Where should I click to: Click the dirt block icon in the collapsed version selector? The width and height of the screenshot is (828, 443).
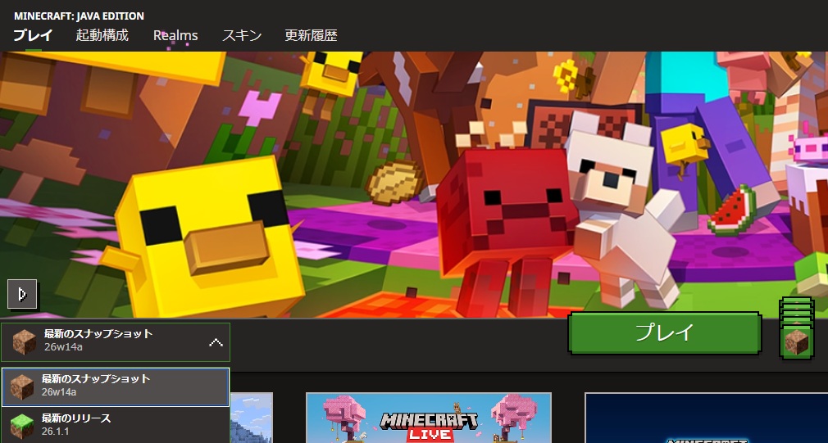pyautogui.click(x=23, y=342)
